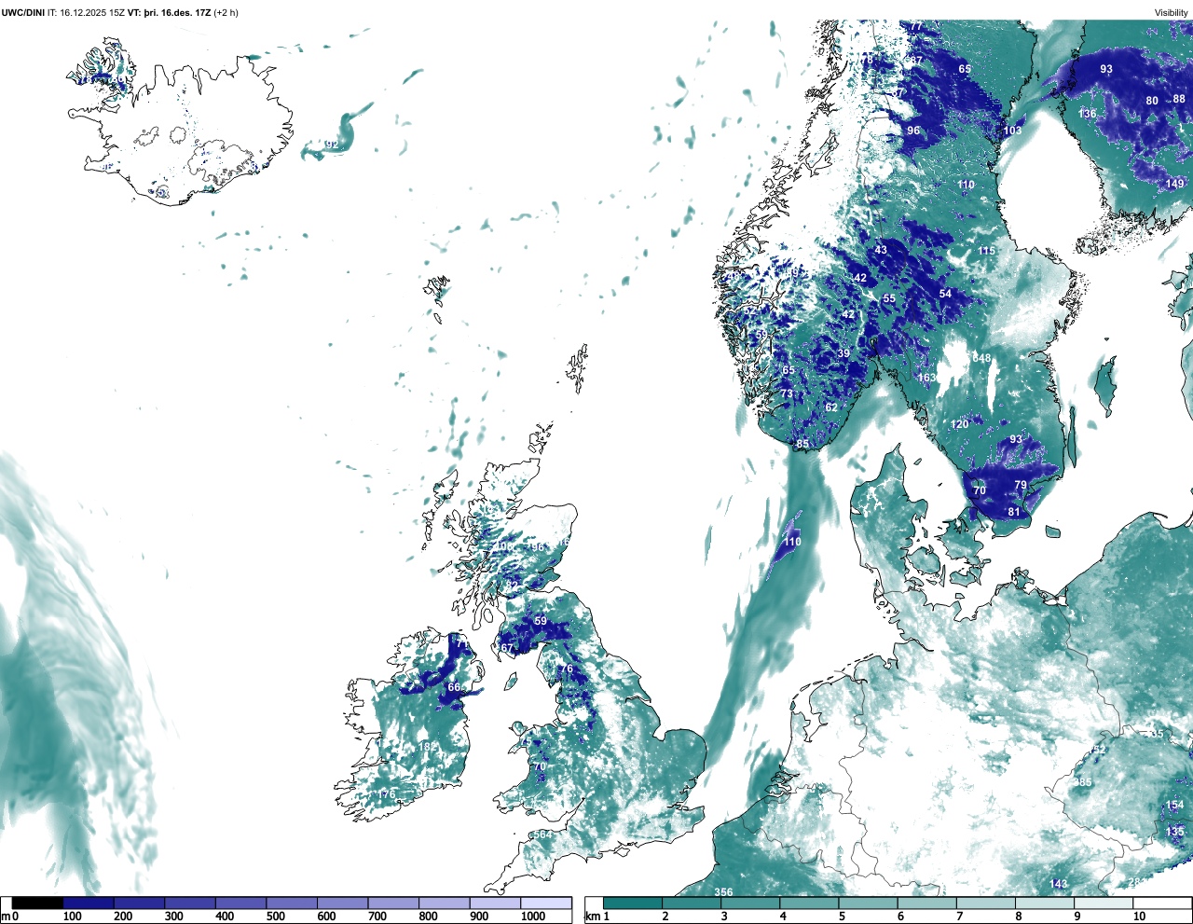This screenshot has width=1193, height=924.
Task: Click the '92' value east of Iceland
Action: (332, 145)
